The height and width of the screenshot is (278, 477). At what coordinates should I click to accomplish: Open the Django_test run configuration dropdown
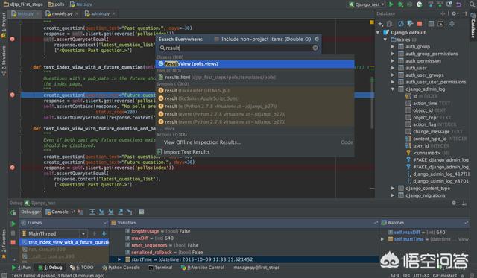pos(367,4)
